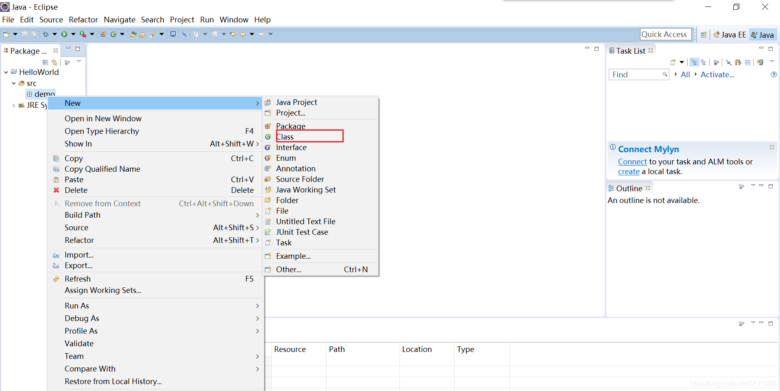This screenshot has height=391, width=780.
Task: Click the Save toolbar icon
Action: click(x=24, y=34)
